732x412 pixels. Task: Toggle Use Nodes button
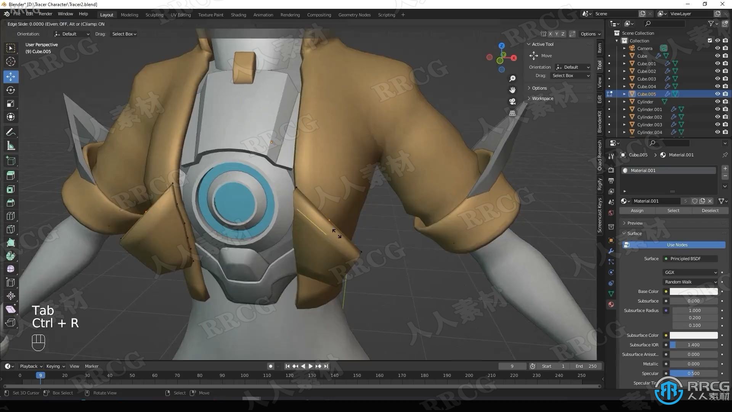[x=674, y=245]
